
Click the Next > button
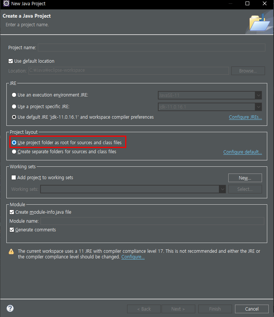coord(178,309)
